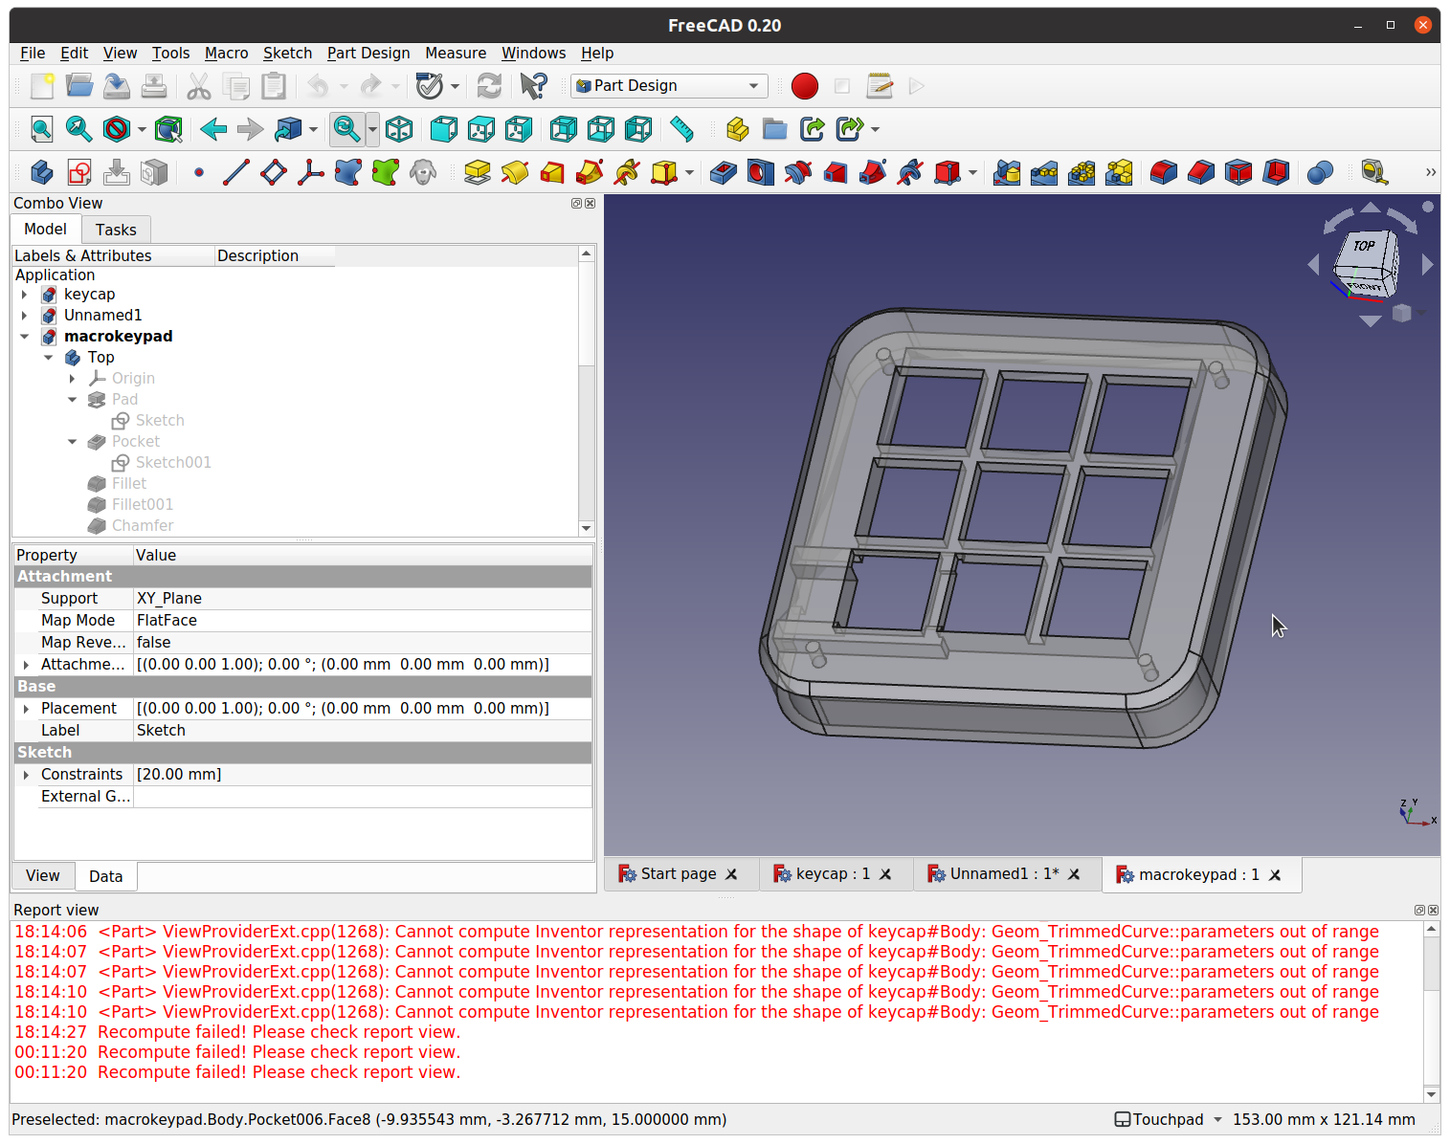Start macro recording with red circle
This screenshot has width=1450, height=1144.
(x=805, y=86)
